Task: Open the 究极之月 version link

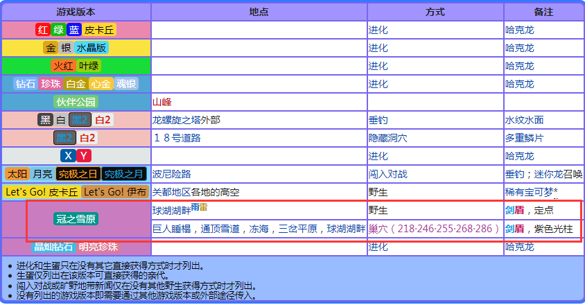Action: 124,174
